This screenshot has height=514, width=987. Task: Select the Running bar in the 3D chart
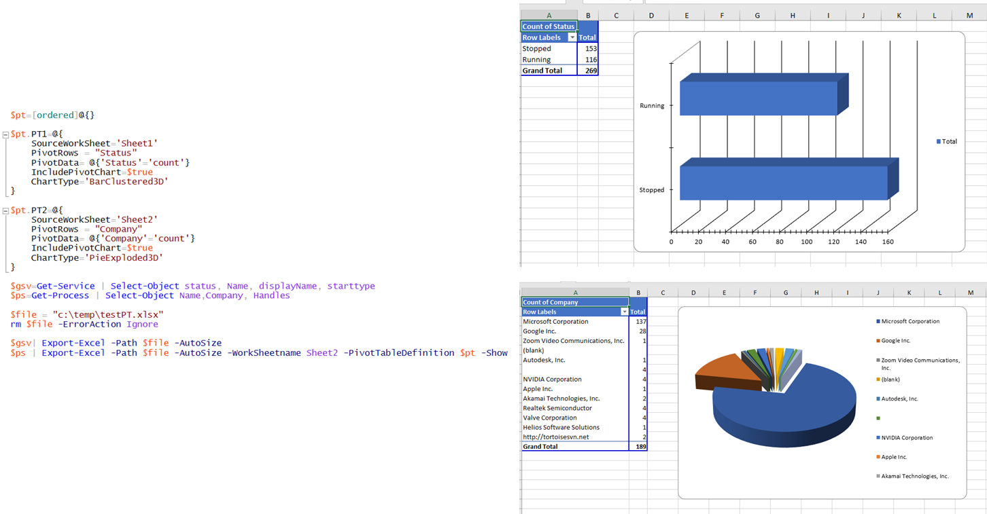758,98
